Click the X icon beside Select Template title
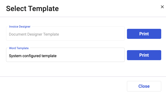This screenshot has width=166, height=93. (162, 7)
